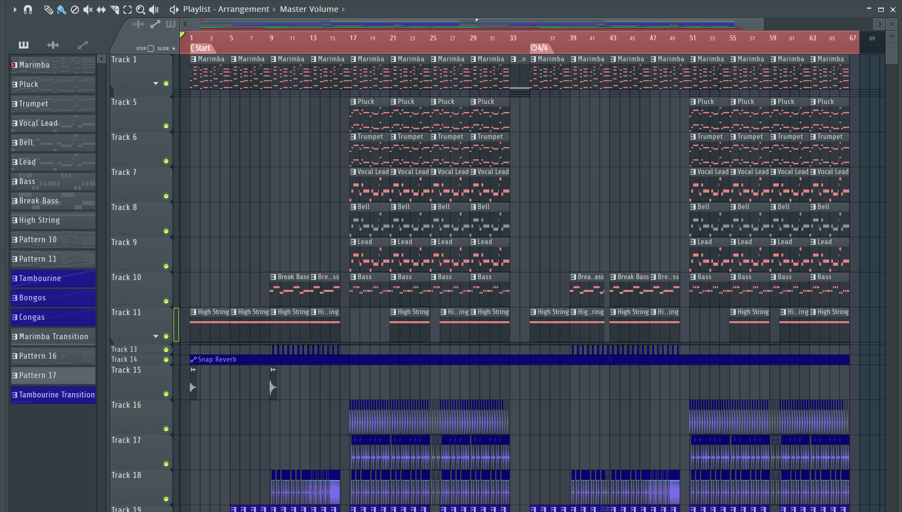Click the picker panel scrollbar handle

pos(101,59)
